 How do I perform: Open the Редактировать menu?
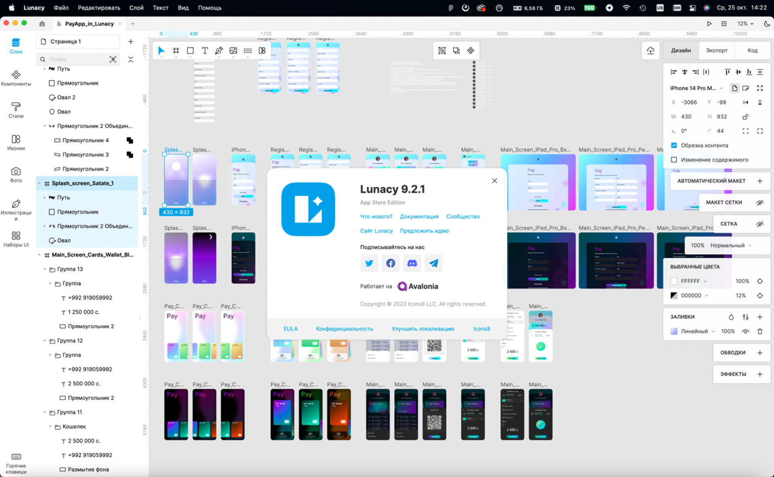coord(99,8)
